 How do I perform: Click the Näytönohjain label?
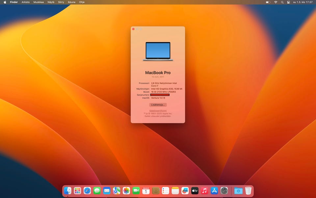pyautogui.click(x=143, y=89)
